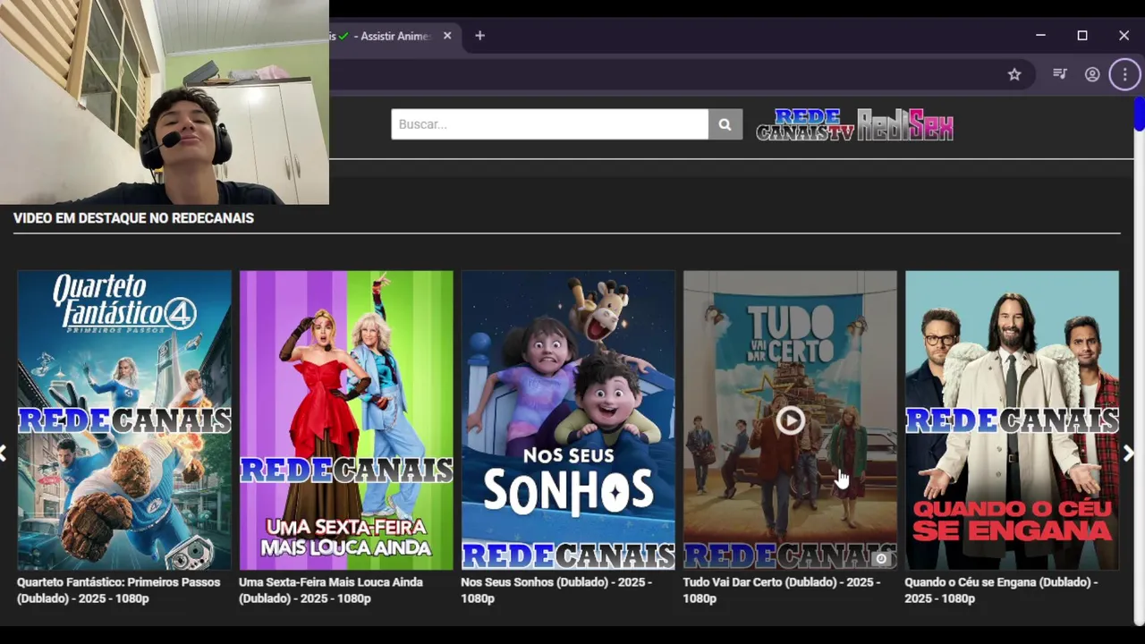
Task: Click heading VIDEO EM DESTAQUE NO REDECANAIS
Action: (x=133, y=218)
